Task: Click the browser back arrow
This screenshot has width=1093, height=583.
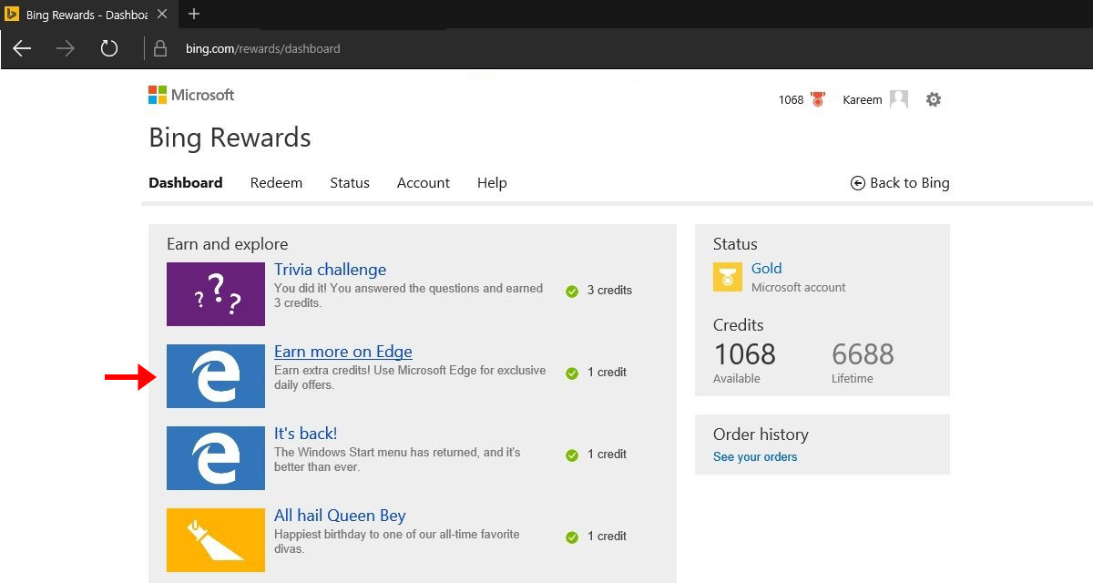Action: [22, 48]
